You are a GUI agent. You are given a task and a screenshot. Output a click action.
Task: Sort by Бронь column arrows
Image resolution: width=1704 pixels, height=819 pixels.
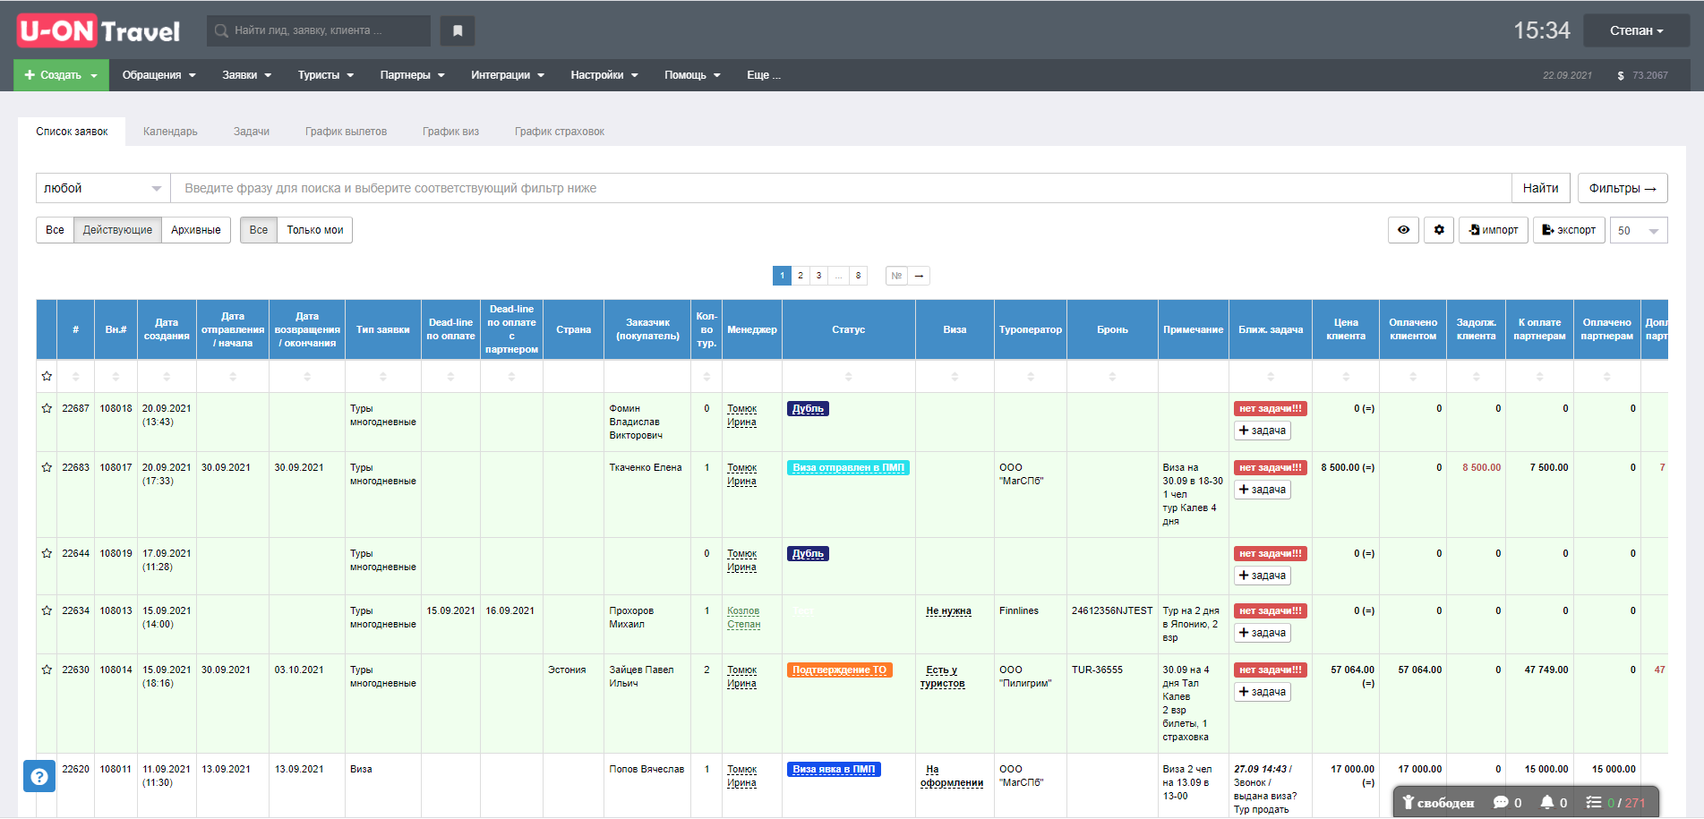[x=1112, y=377]
